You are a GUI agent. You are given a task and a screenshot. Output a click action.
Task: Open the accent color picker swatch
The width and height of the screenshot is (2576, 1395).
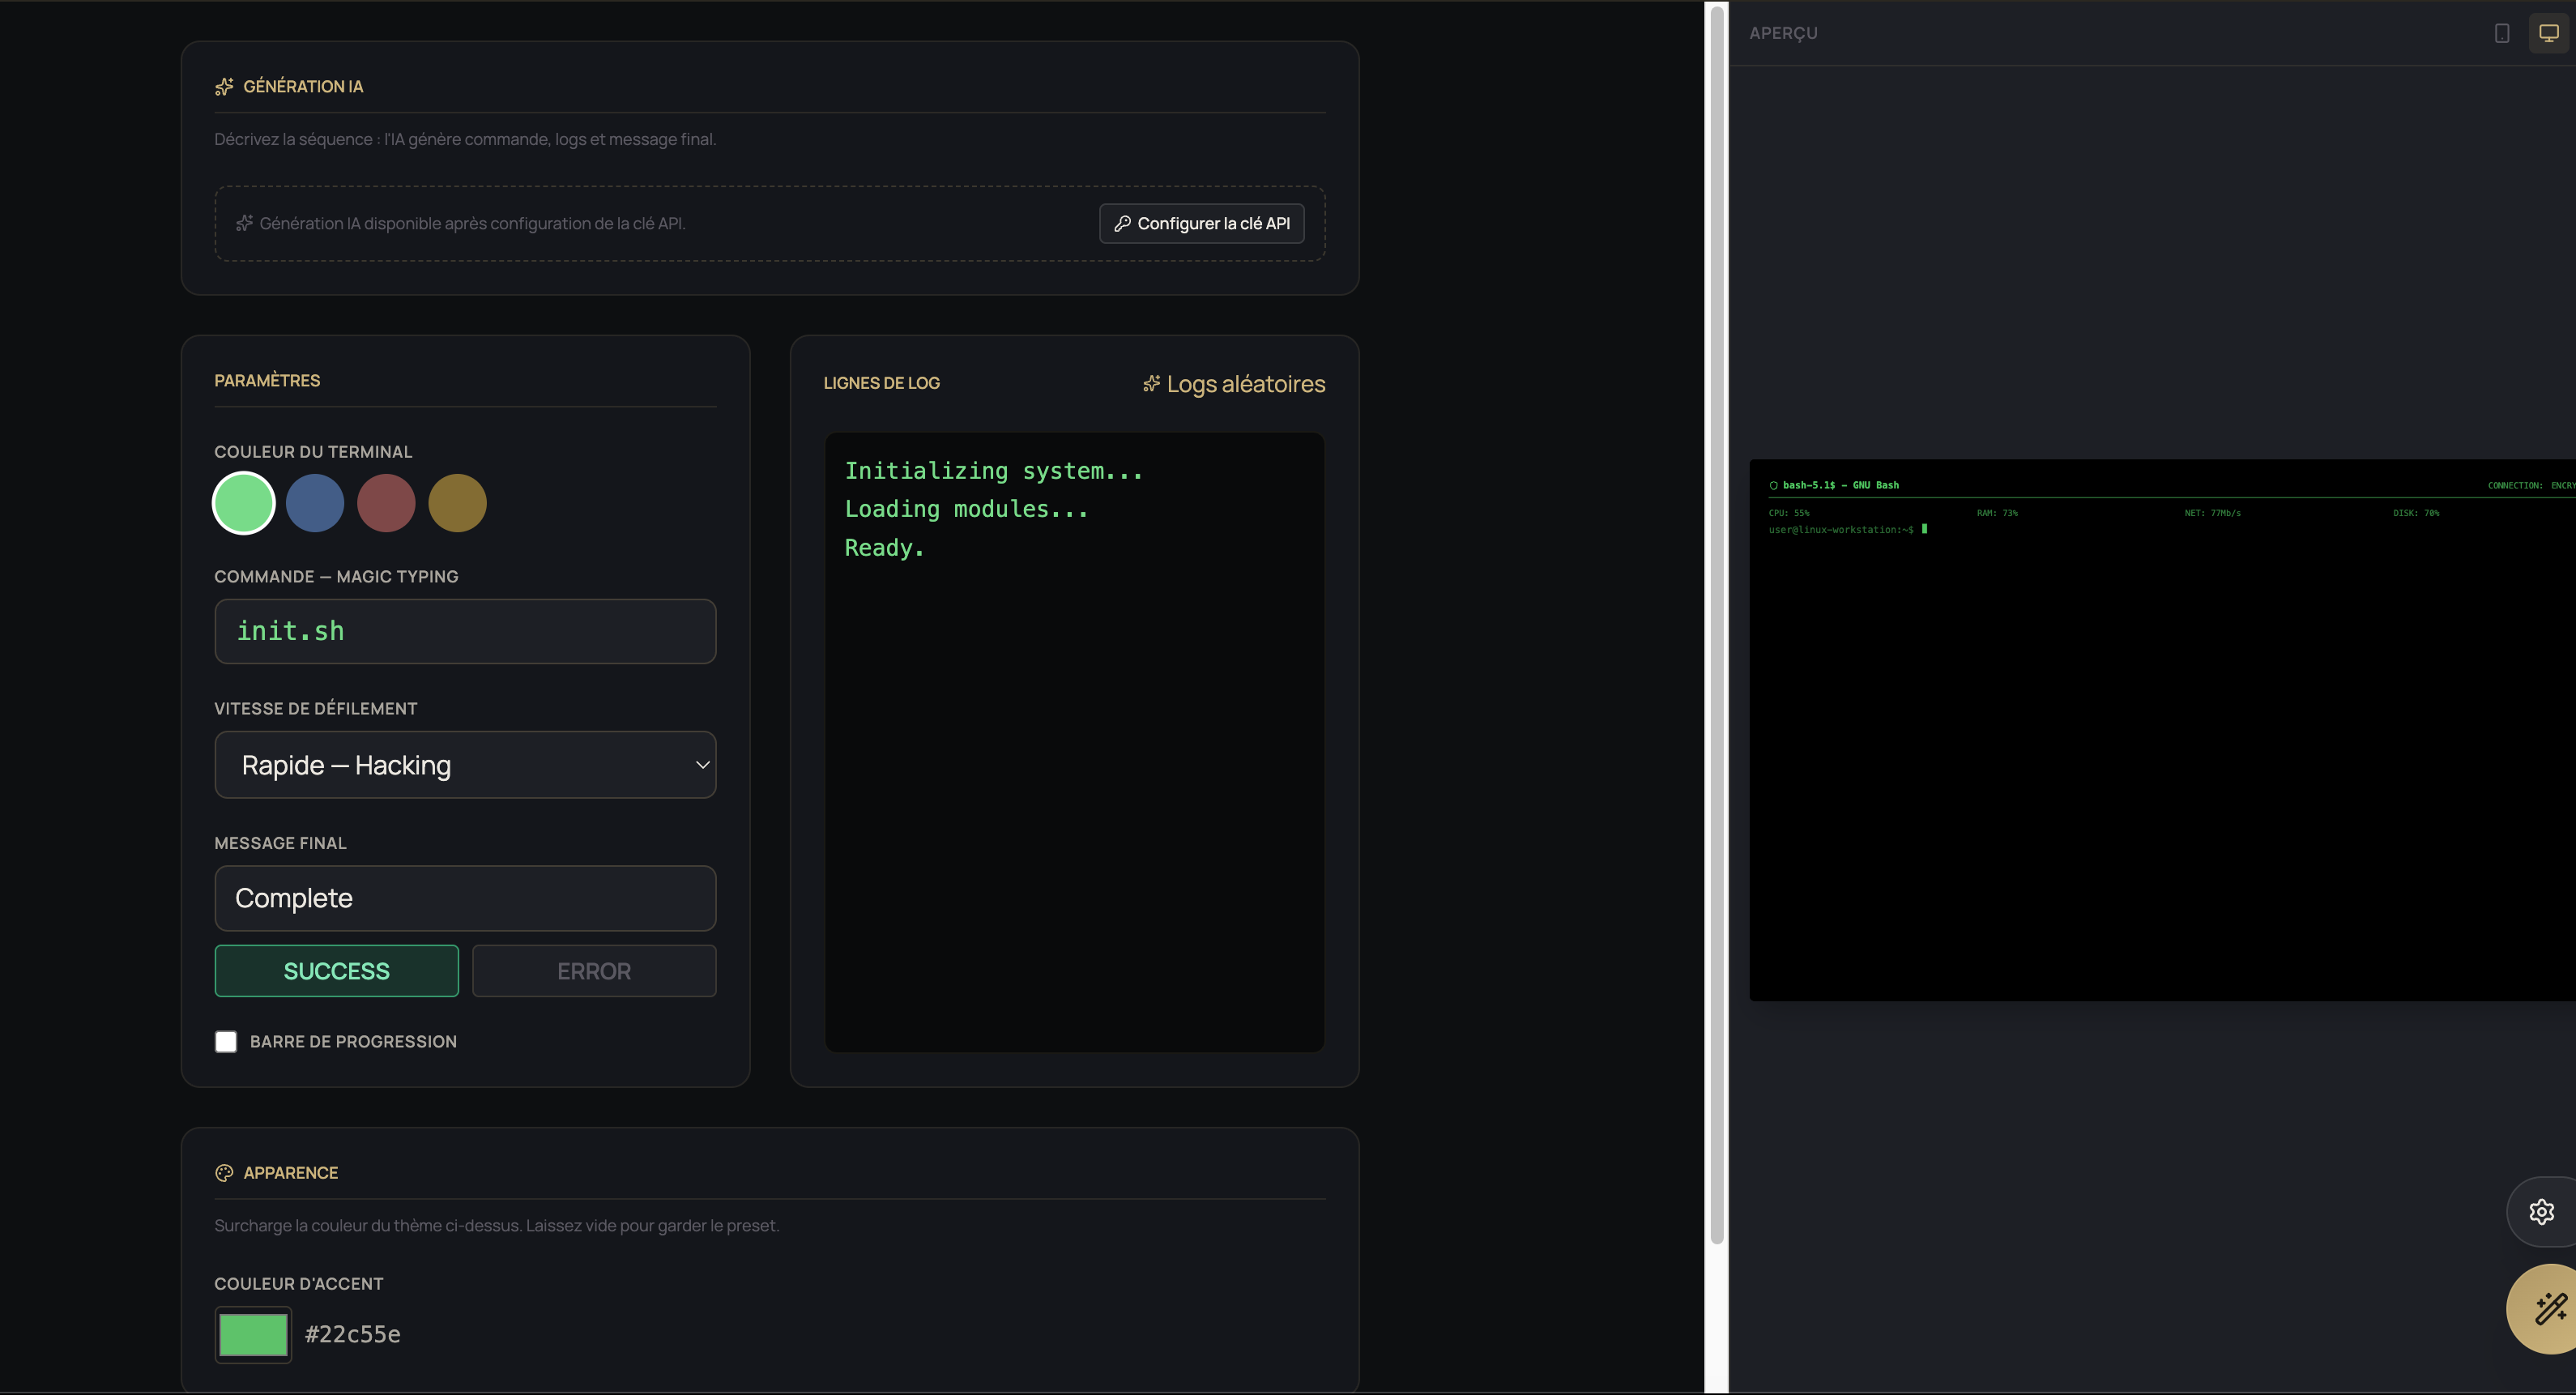click(x=253, y=1335)
